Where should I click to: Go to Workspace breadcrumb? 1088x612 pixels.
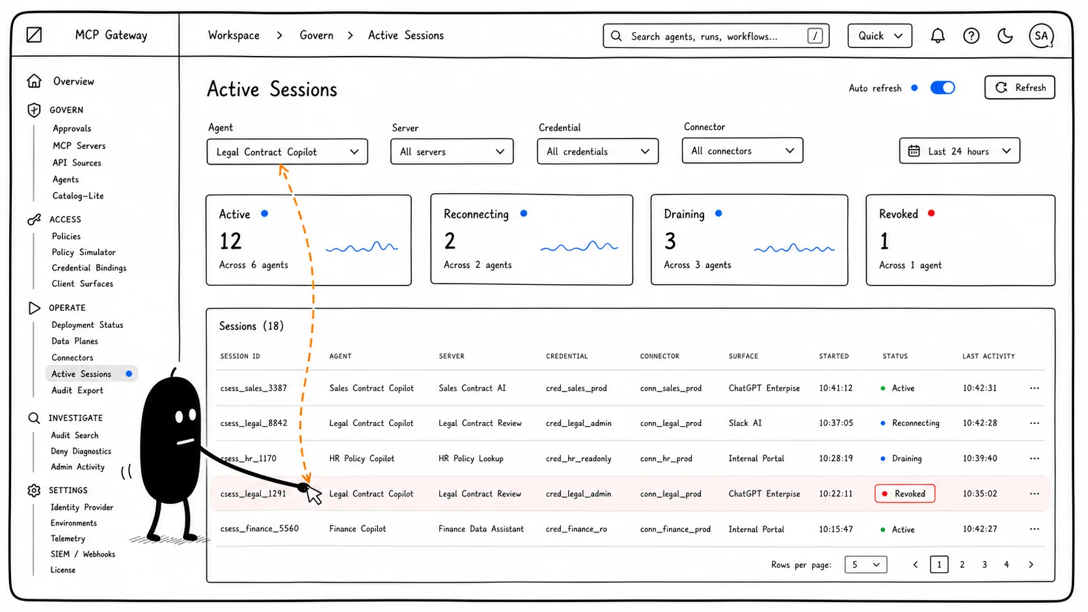click(x=234, y=35)
